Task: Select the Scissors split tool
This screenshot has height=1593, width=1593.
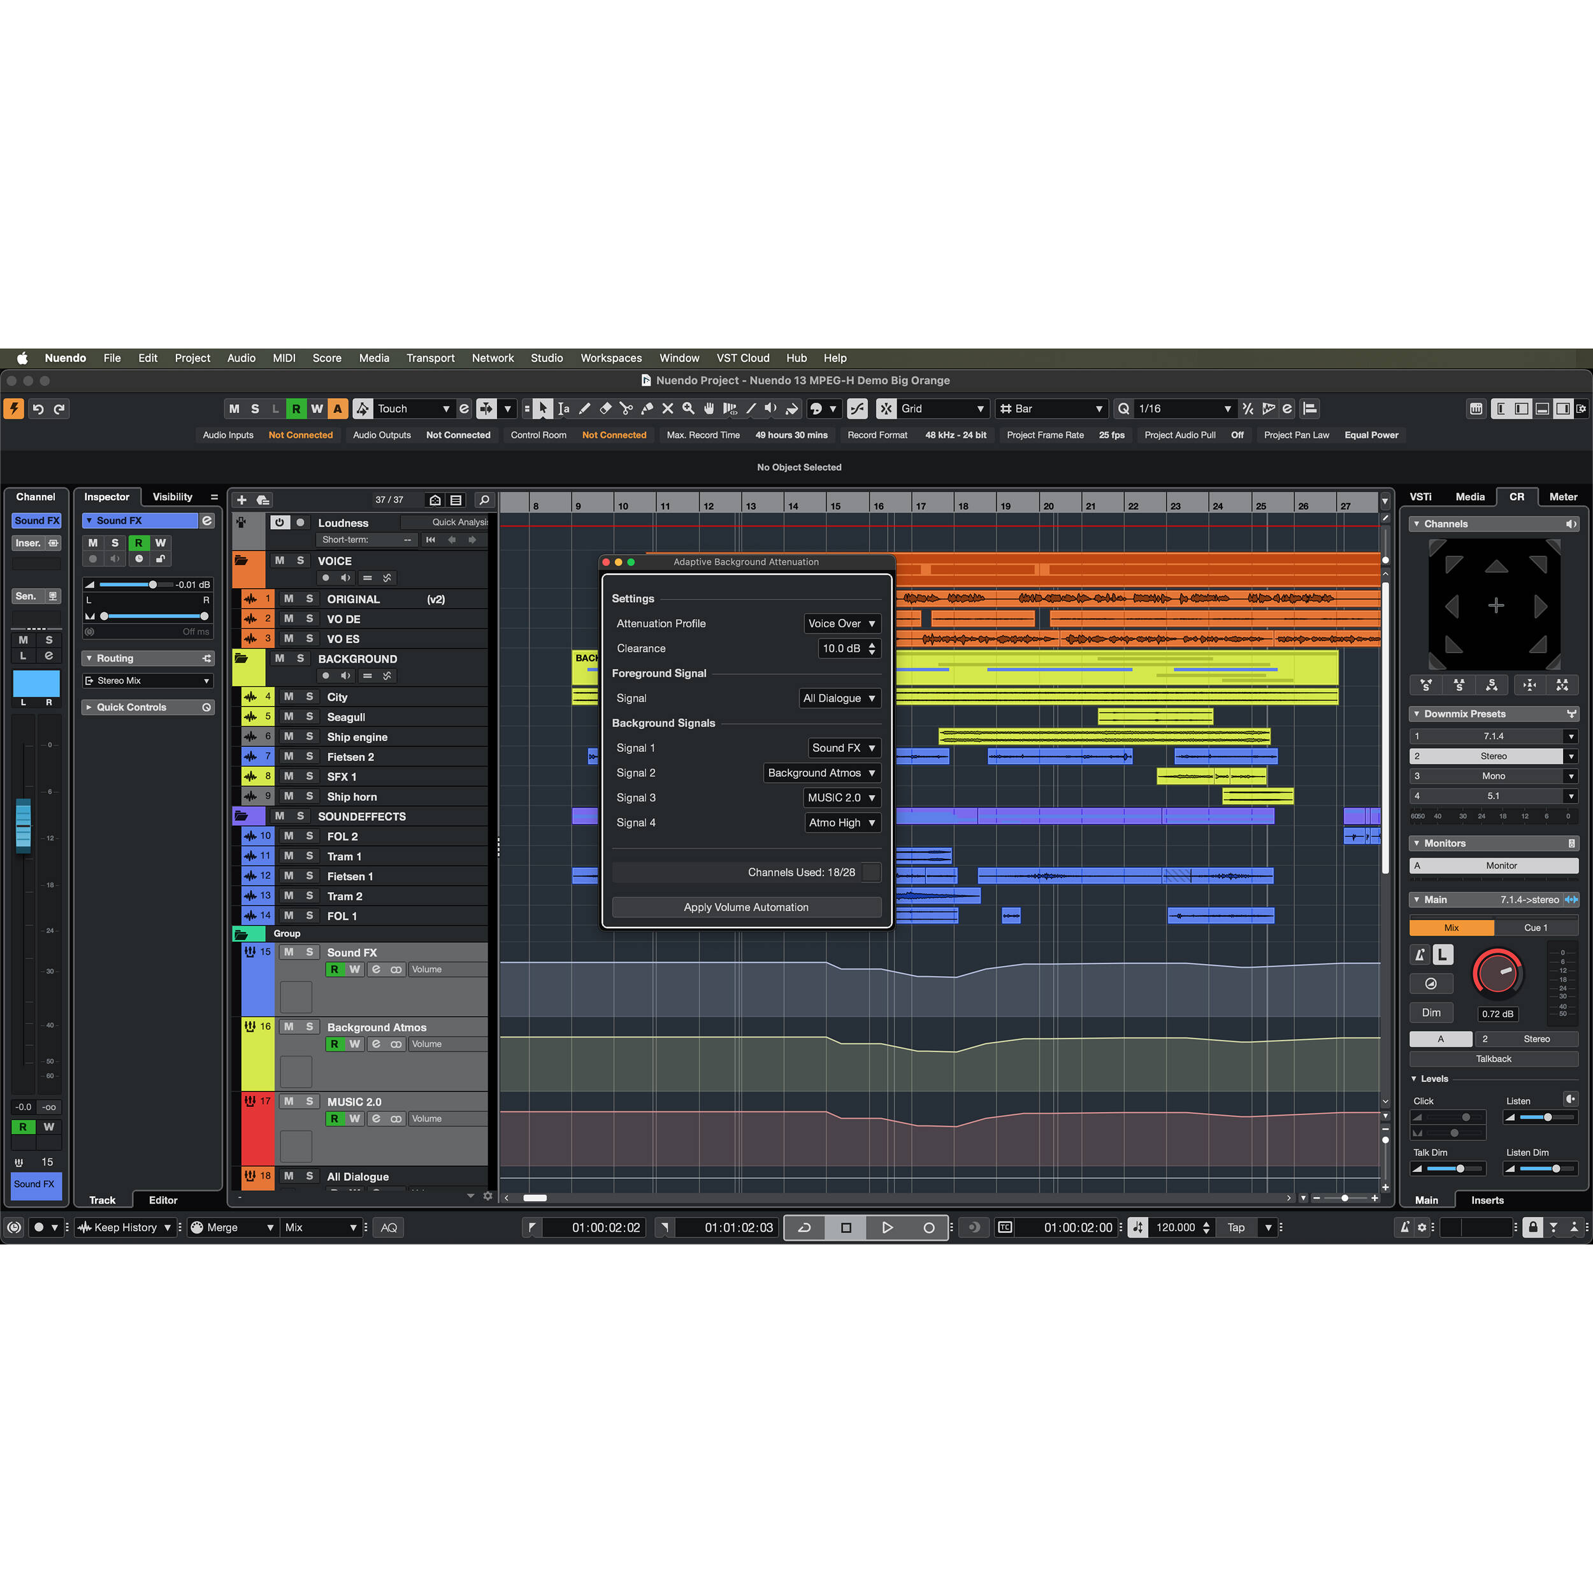Action: click(626, 409)
